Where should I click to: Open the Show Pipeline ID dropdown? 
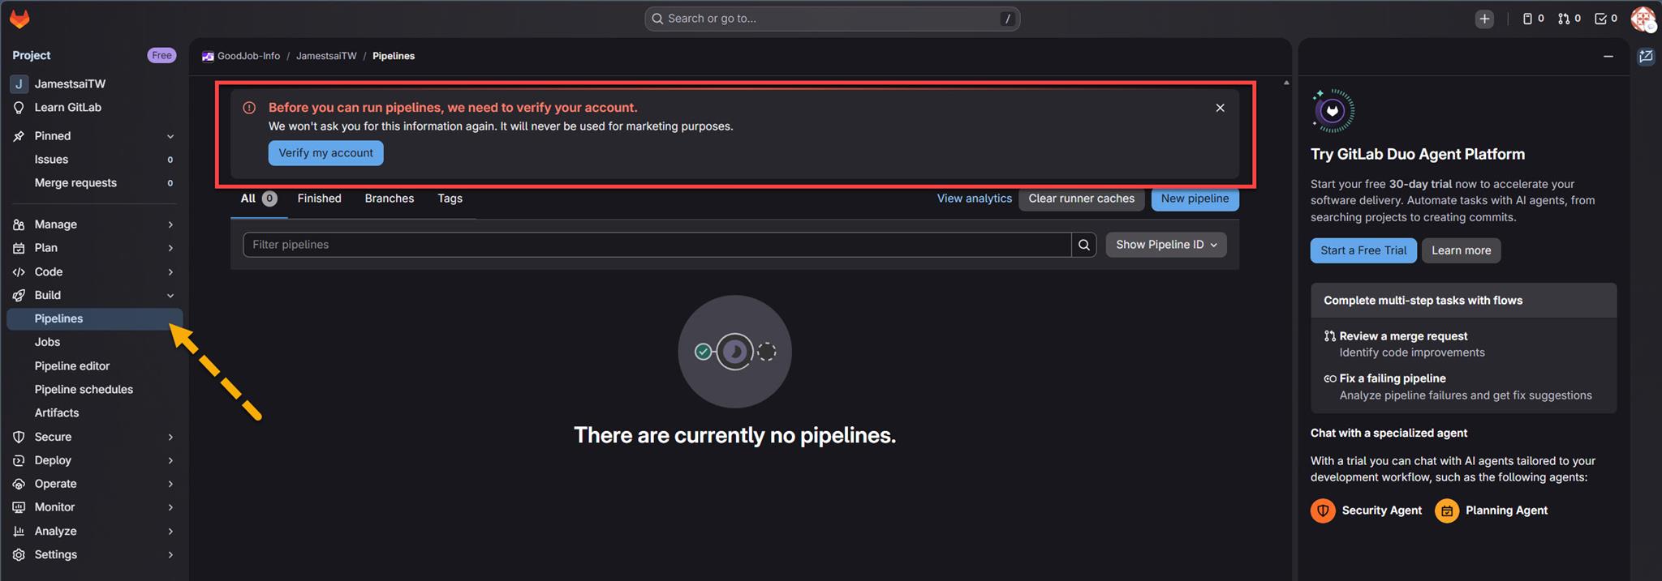coord(1165,245)
